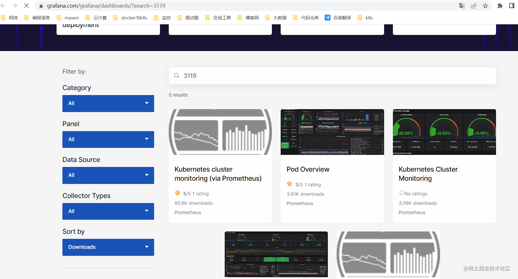Click the 5 results count text
The image size is (518, 279).
click(x=178, y=95)
